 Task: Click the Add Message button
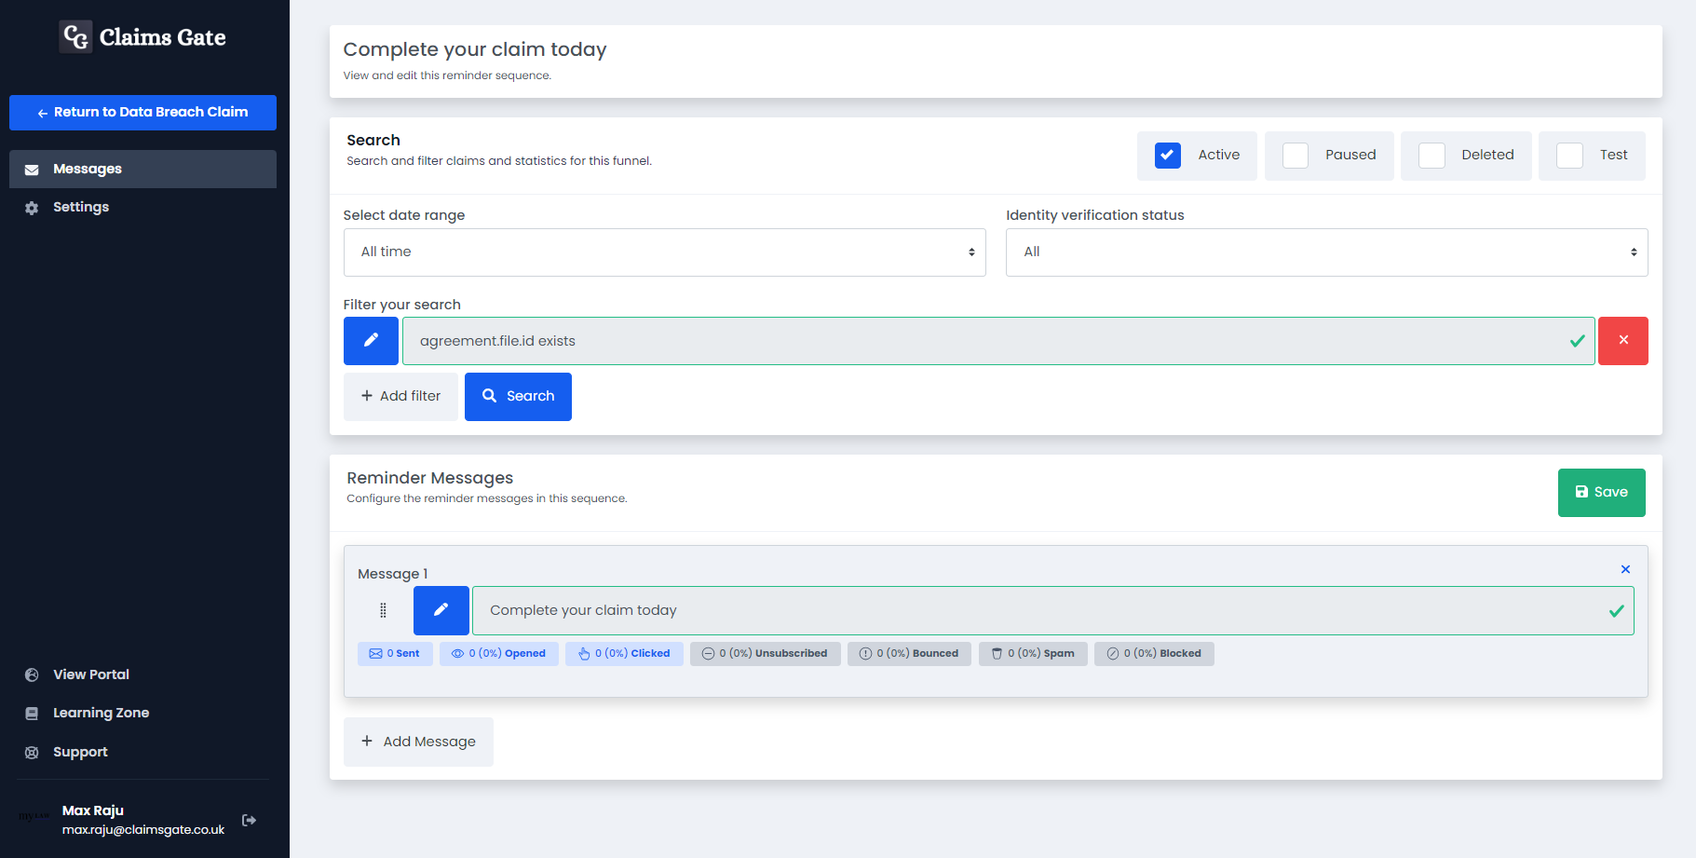tap(418, 742)
